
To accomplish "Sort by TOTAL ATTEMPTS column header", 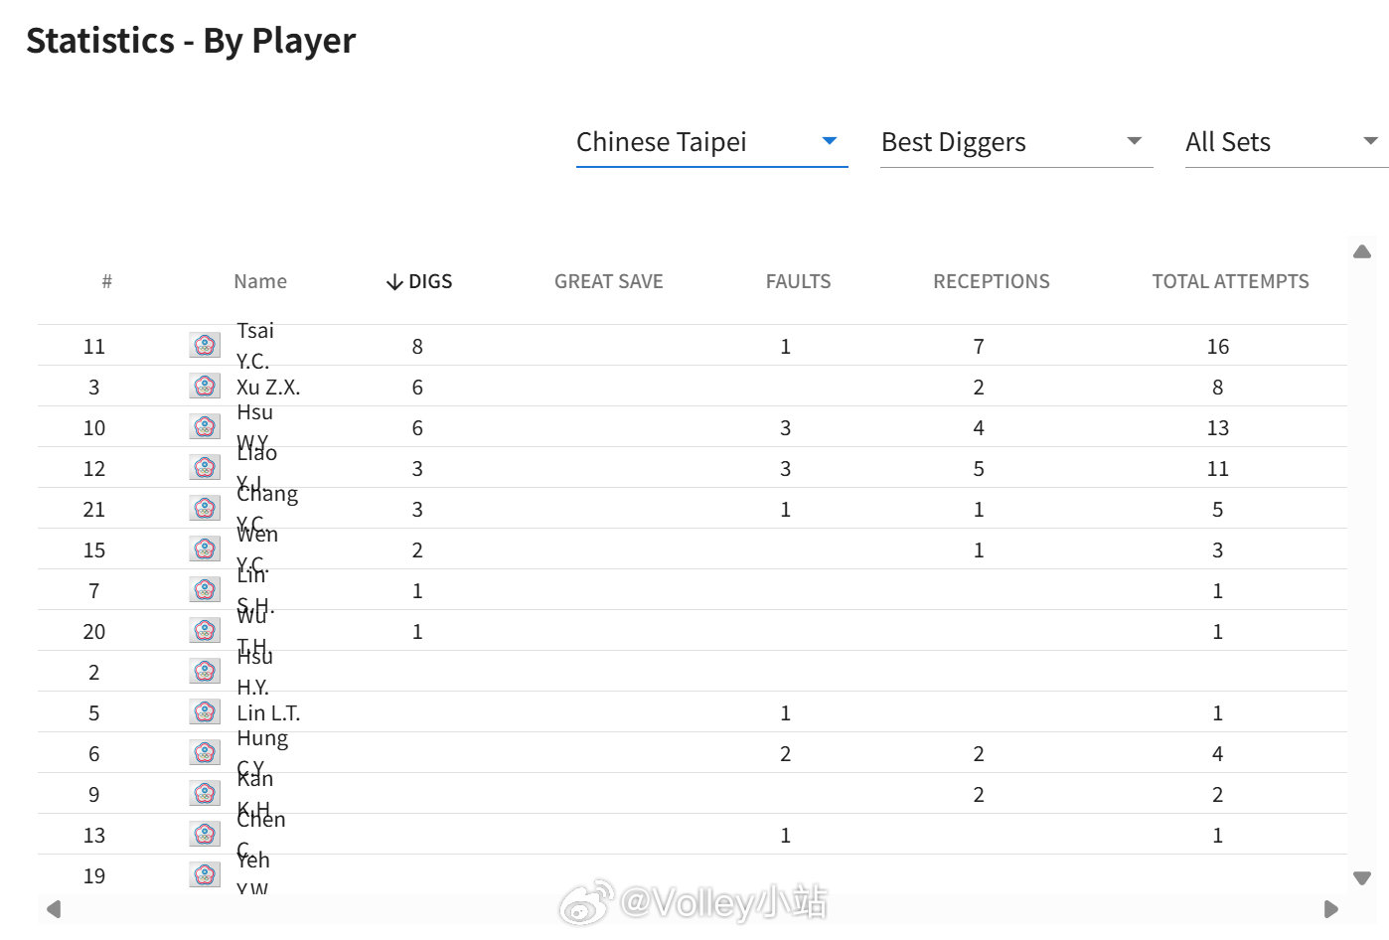I will [x=1230, y=281].
